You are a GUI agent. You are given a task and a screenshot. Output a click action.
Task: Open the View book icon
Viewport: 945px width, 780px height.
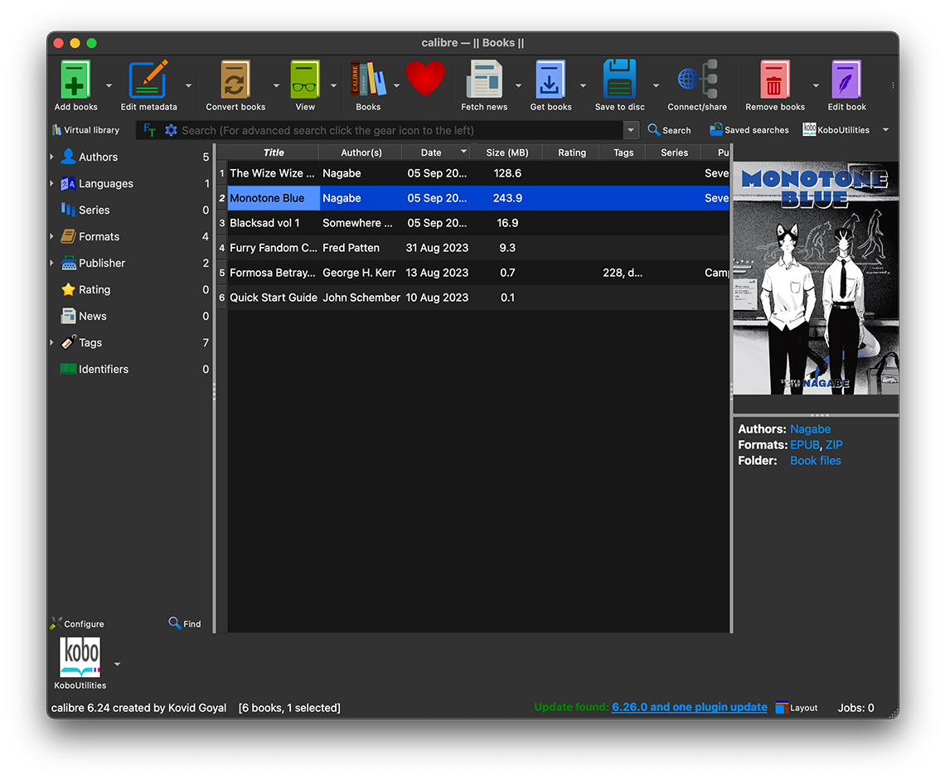point(305,80)
